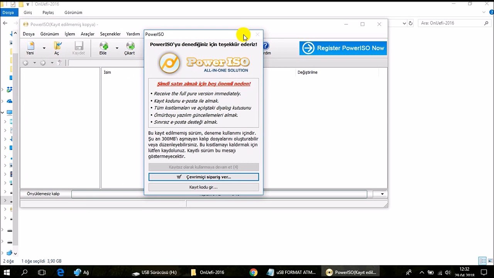The height and width of the screenshot is (278, 494).
Task: Open the Windows Start menu
Action: point(7,272)
